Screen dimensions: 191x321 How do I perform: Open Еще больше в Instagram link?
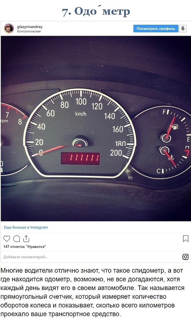pyautogui.click(x=26, y=227)
